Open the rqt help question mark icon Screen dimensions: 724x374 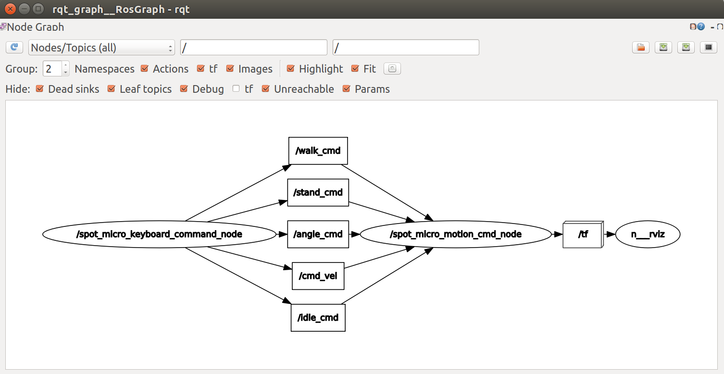tap(700, 26)
